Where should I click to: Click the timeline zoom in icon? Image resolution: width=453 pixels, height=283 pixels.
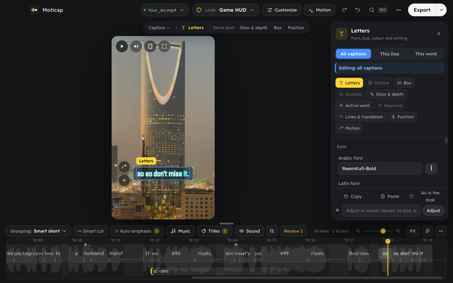click(x=398, y=231)
